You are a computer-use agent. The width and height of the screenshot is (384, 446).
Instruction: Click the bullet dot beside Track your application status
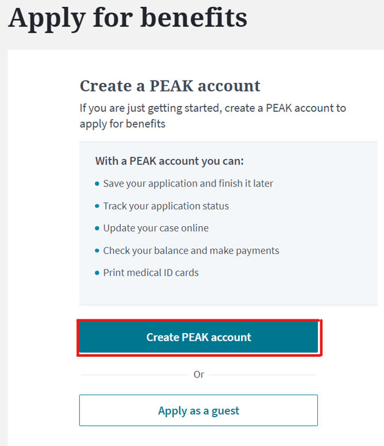coord(97,206)
